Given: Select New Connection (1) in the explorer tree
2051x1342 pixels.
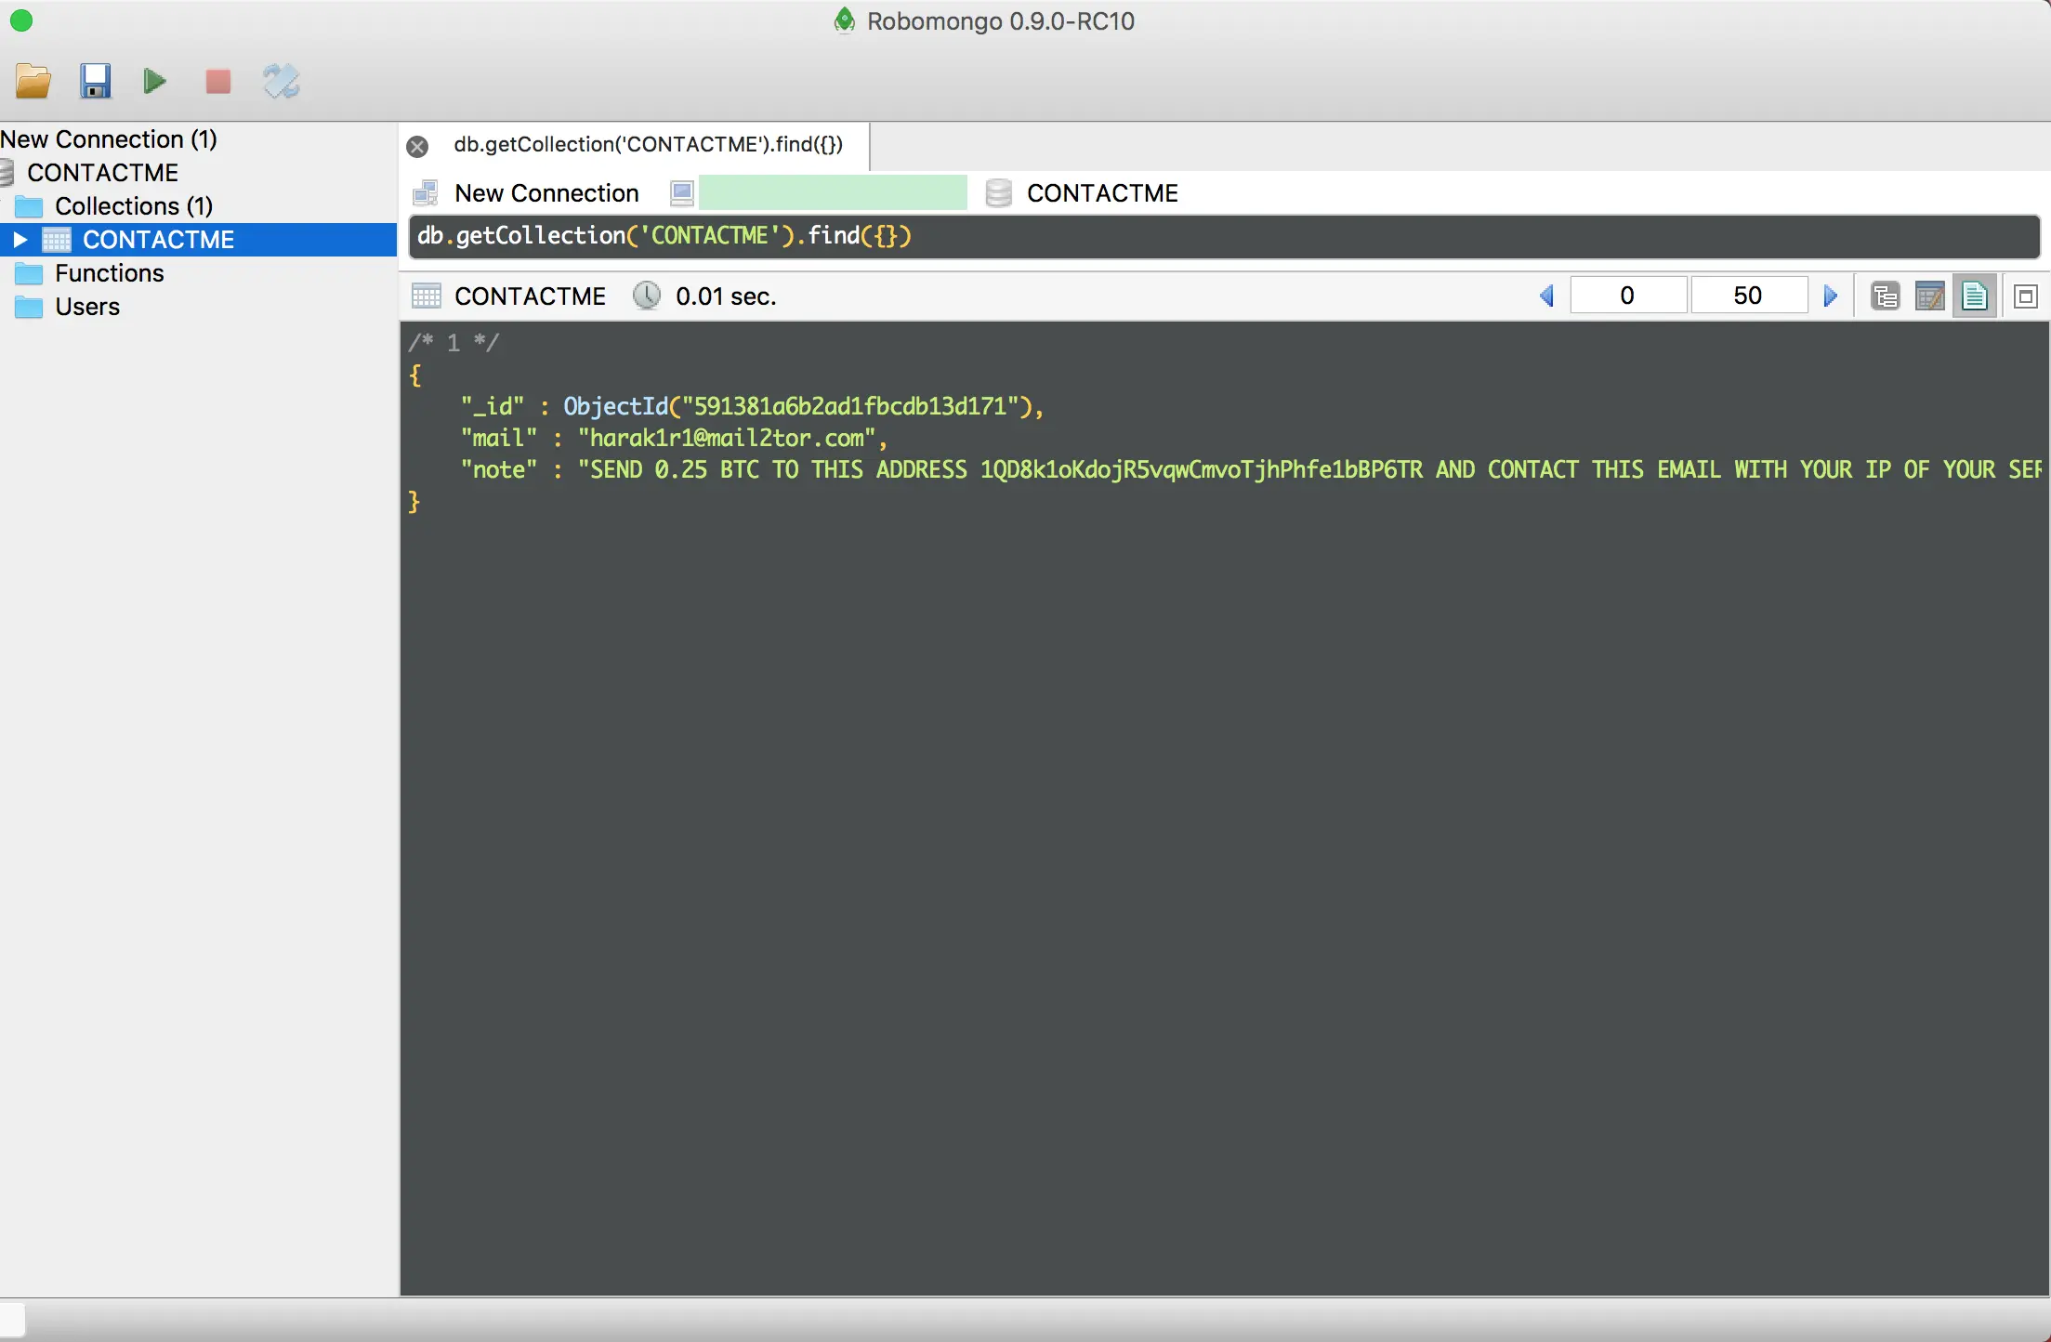Looking at the screenshot, I should pos(109,139).
